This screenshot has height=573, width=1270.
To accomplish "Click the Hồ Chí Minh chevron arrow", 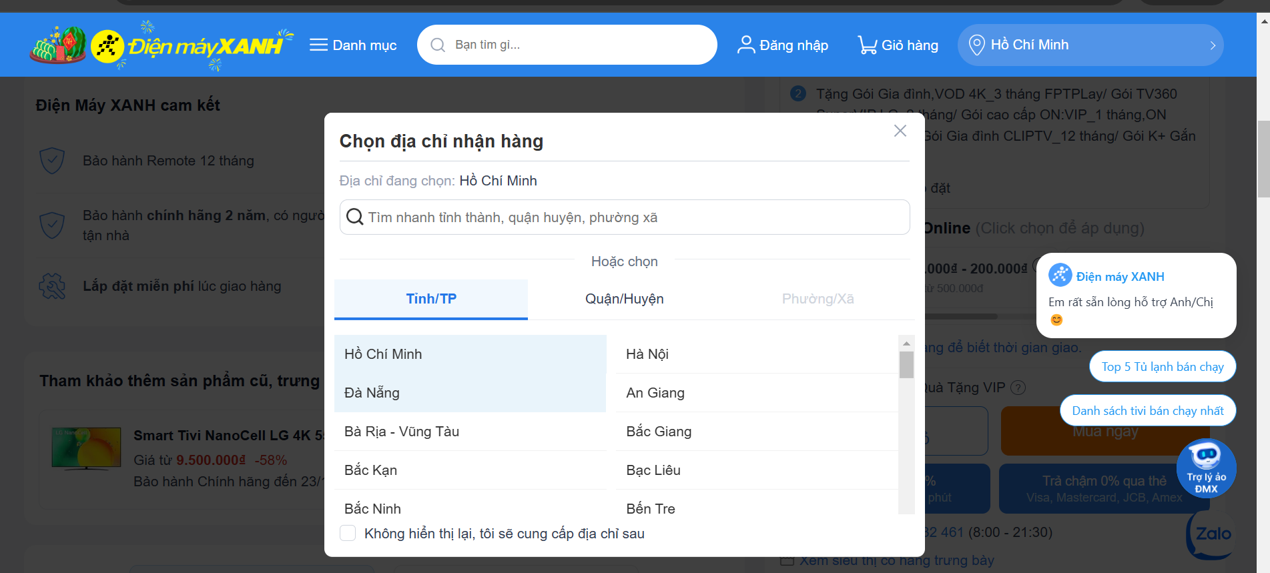I will pyautogui.click(x=1213, y=45).
